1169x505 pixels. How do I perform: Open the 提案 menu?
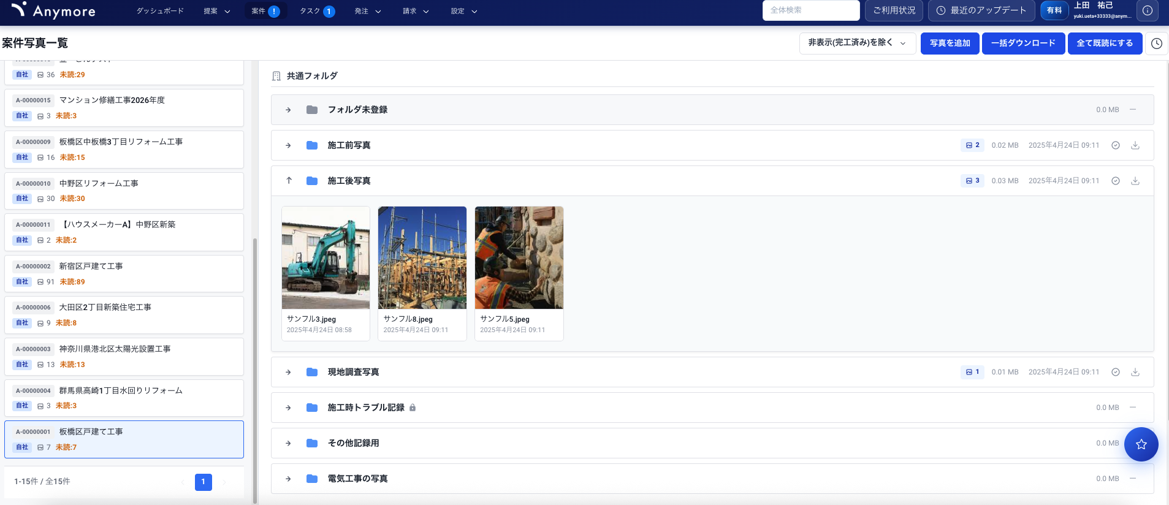216,11
